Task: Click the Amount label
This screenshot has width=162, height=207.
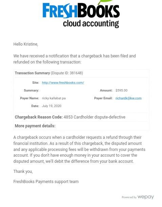Action: tap(106, 90)
